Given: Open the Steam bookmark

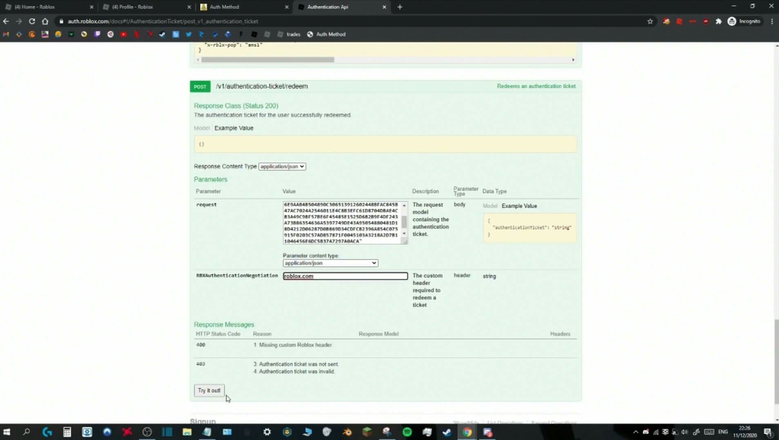Looking at the screenshot, I should pyautogui.click(x=162, y=34).
